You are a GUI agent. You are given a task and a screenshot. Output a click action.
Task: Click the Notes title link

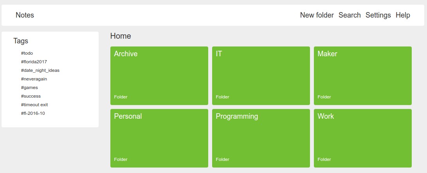point(25,15)
